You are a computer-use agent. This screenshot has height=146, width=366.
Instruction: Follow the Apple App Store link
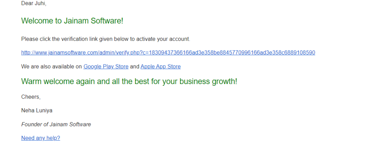(x=160, y=67)
